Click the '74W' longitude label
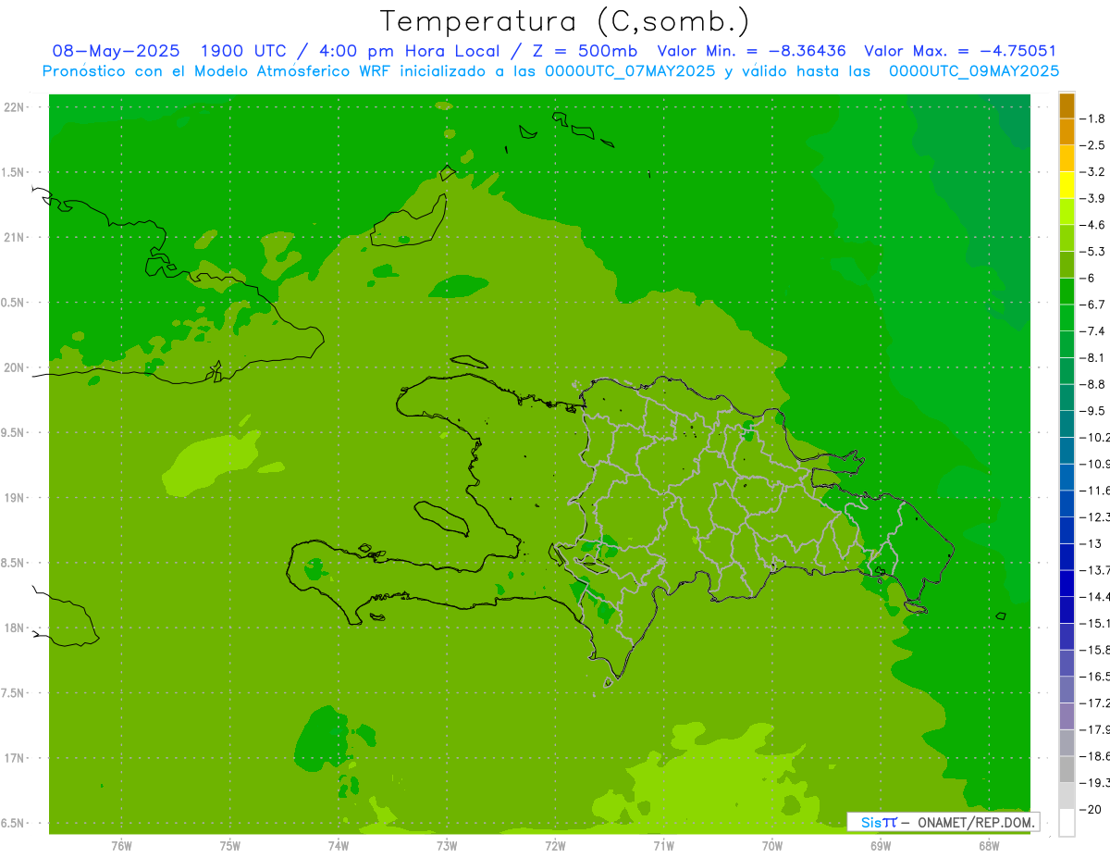Image resolution: width=1110 pixels, height=858 pixels. pyautogui.click(x=339, y=845)
